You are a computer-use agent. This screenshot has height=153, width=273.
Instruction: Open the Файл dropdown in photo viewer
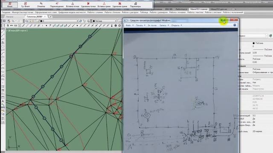(129, 25)
